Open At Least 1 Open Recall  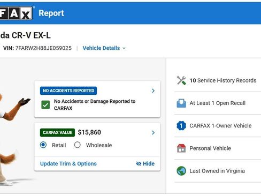[218, 103]
